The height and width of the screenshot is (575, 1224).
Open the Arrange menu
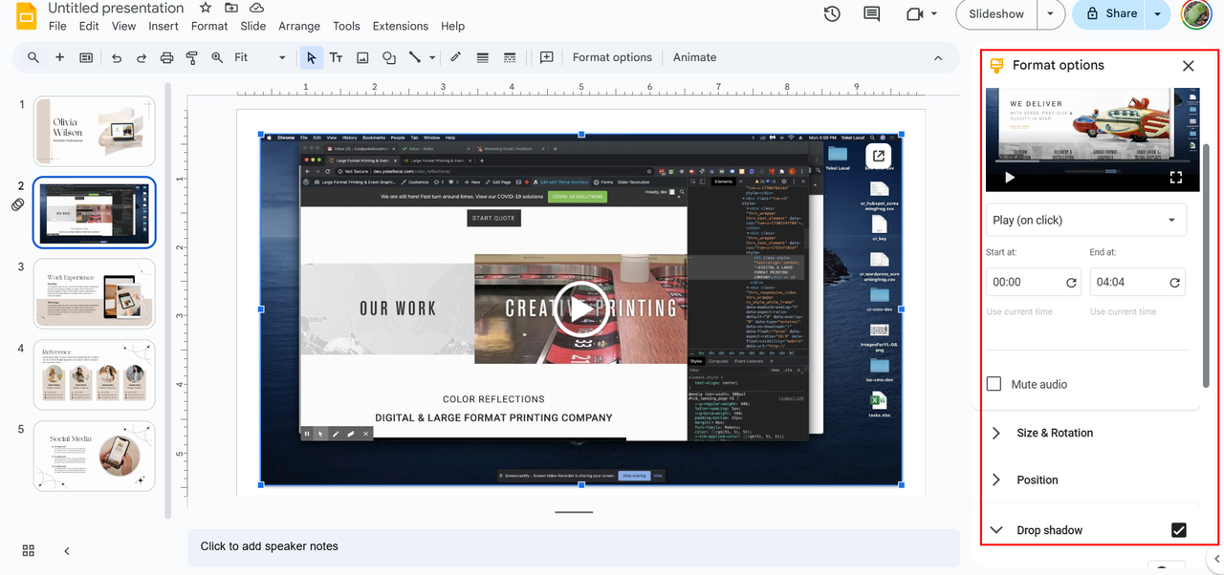[x=299, y=26]
